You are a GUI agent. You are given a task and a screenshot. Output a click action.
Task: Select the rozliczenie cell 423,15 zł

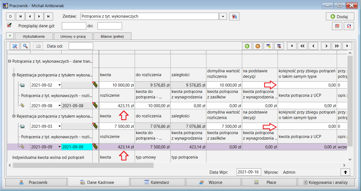[117, 106]
